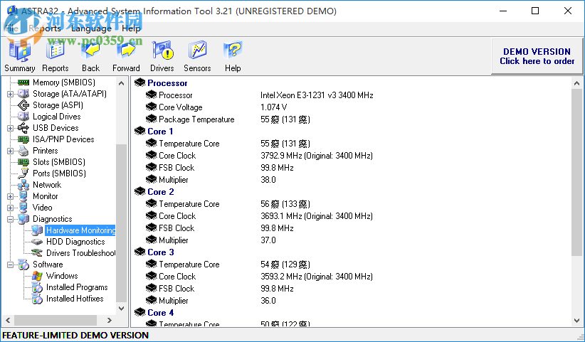
Task: Collapse the Software node
Action: pyautogui.click(x=10, y=264)
